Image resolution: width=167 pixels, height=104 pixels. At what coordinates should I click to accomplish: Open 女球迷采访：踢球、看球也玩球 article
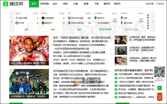click(x=143, y=39)
